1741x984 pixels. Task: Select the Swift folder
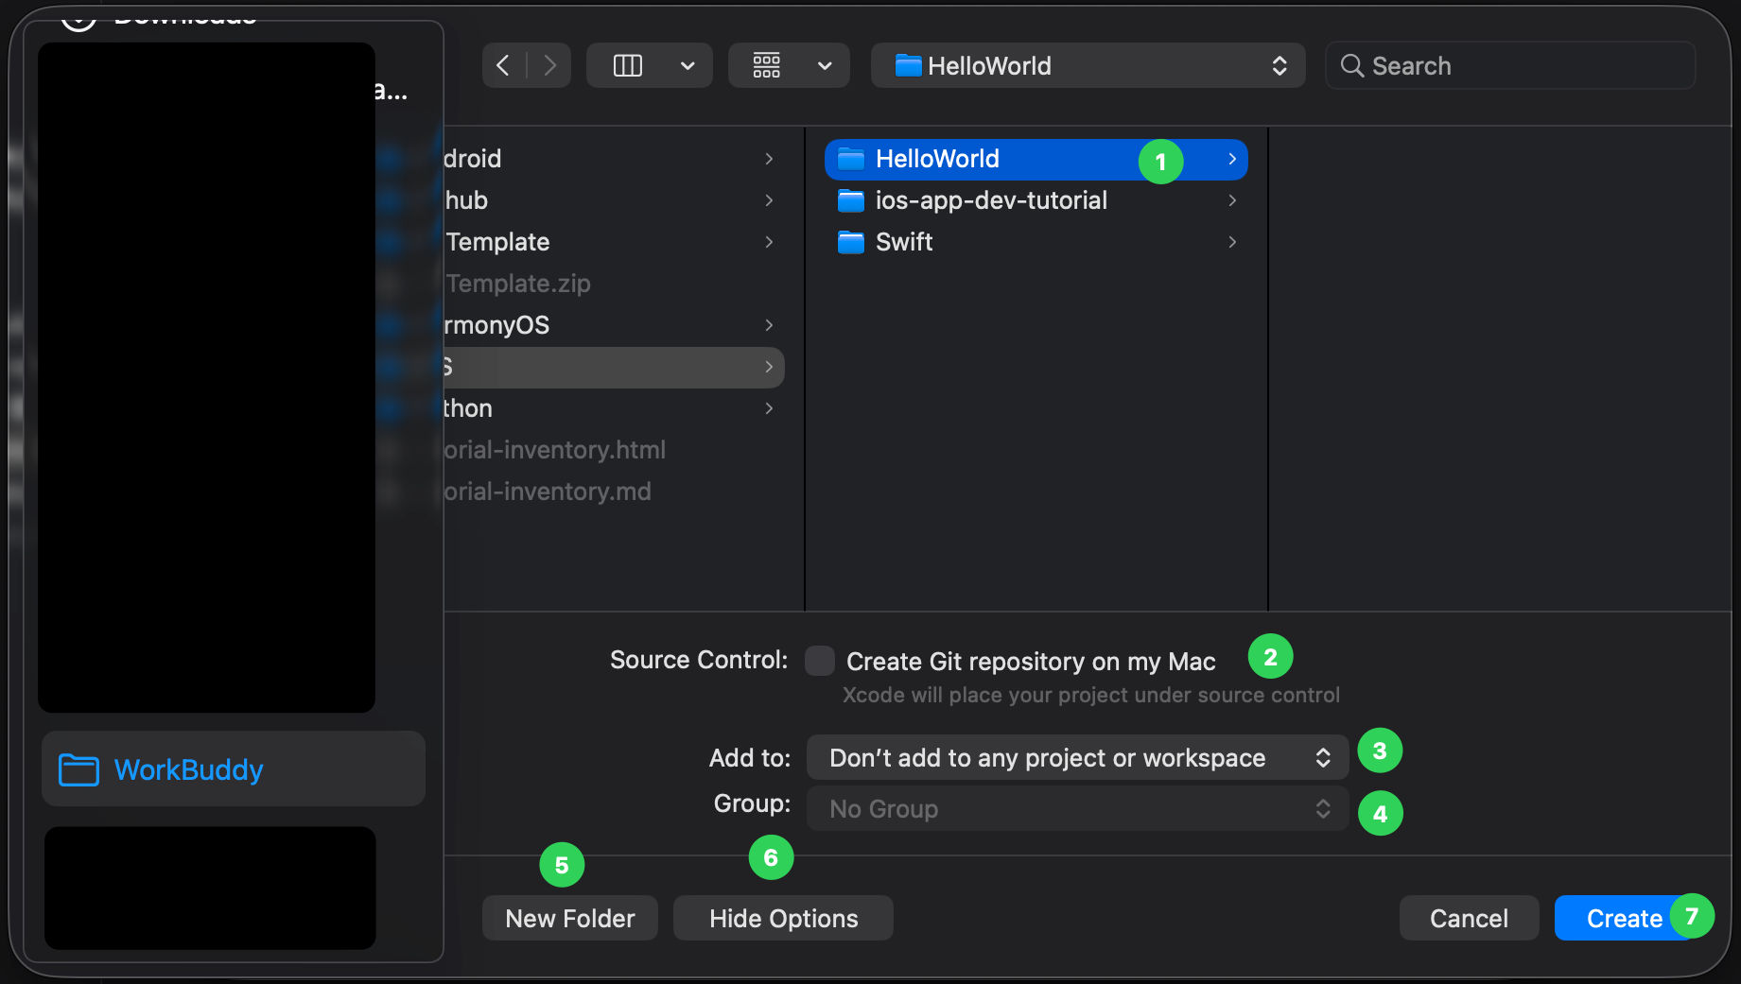click(x=1036, y=242)
